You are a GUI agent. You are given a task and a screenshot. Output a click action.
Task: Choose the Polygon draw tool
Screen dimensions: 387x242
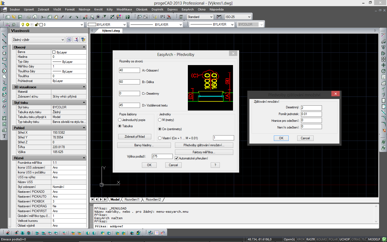(x=4, y=53)
